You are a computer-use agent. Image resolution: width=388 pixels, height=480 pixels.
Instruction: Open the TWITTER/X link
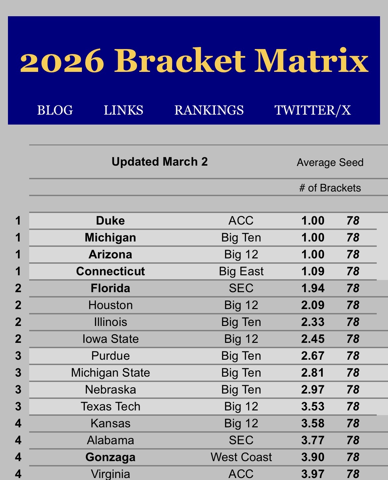[313, 110]
